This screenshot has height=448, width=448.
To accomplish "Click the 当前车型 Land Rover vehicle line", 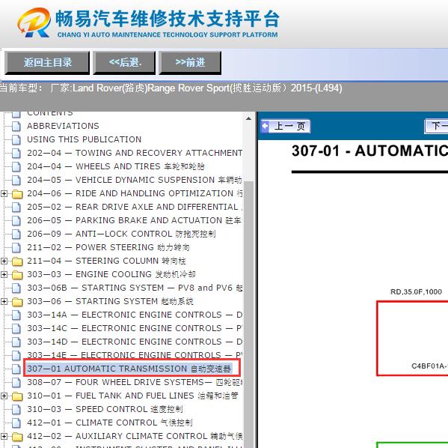I will pos(171,88).
